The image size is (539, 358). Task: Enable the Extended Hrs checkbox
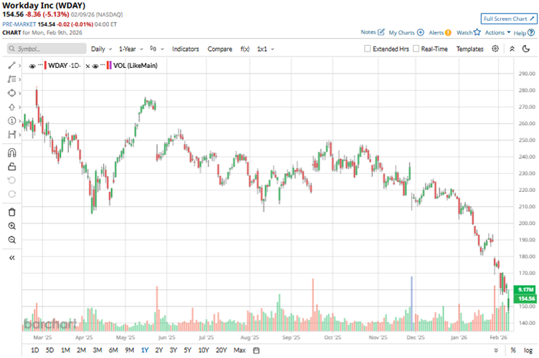(367, 49)
